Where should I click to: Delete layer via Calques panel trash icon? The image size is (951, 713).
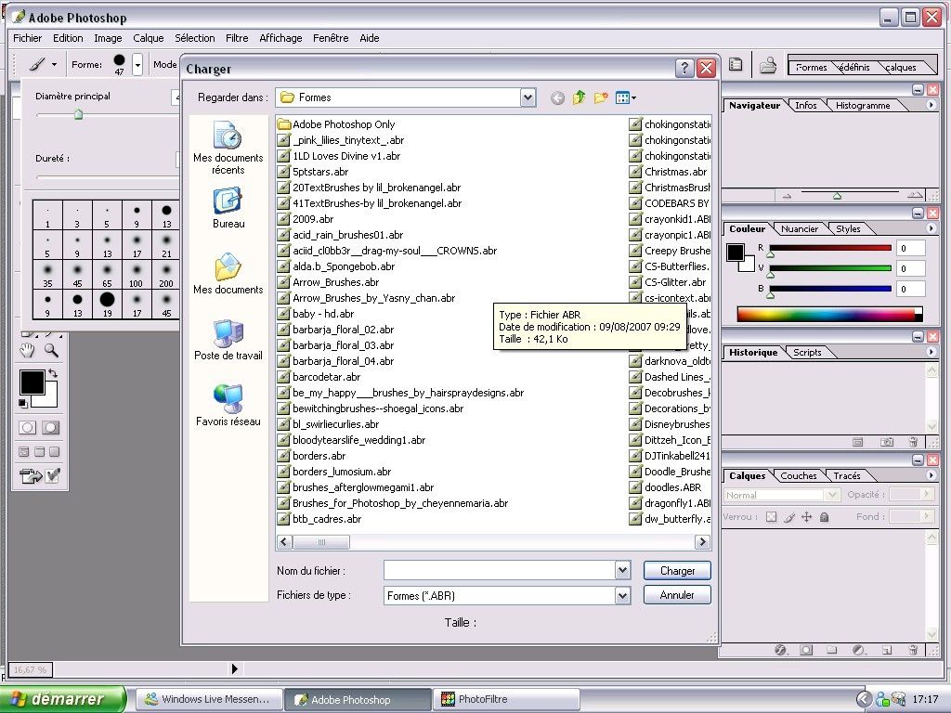point(914,650)
